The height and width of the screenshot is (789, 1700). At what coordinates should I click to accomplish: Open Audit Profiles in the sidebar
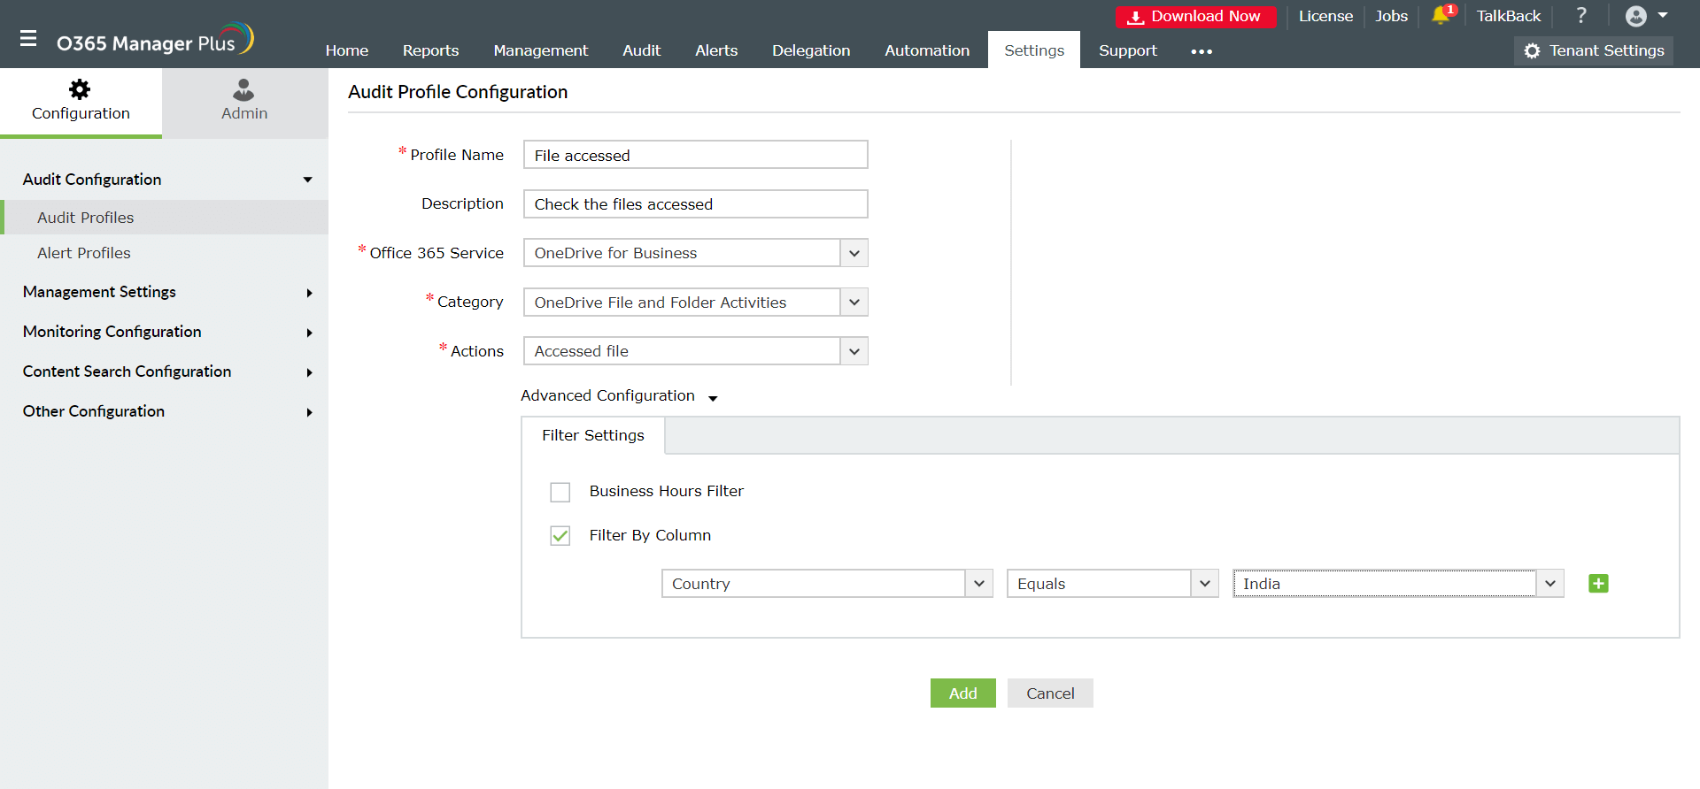165,218
